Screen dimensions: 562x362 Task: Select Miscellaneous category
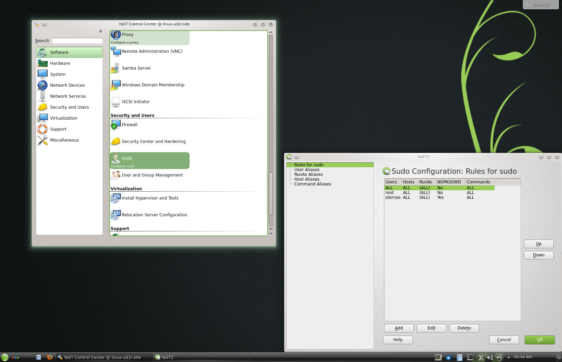69,140
